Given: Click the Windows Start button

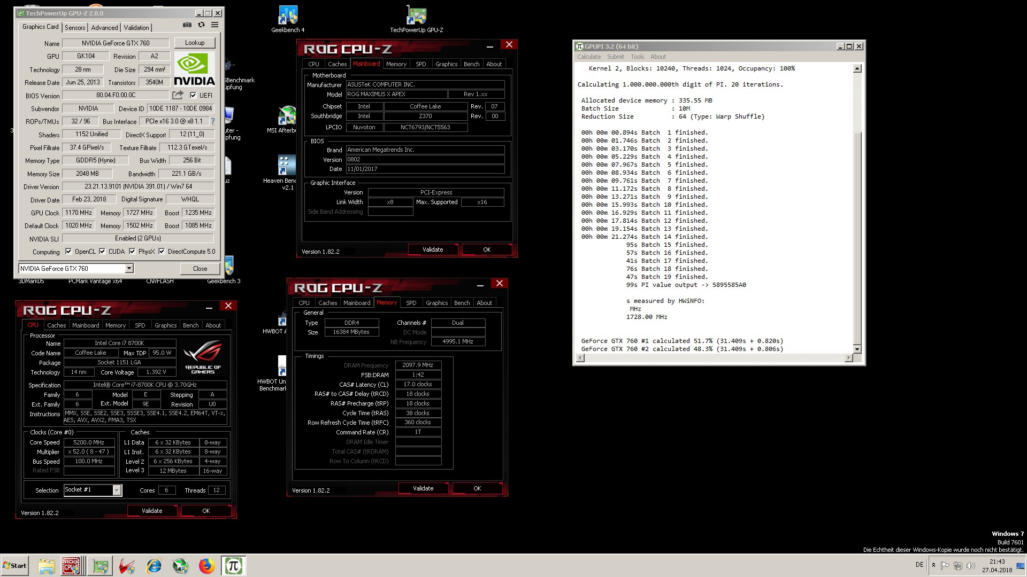Looking at the screenshot, I should coord(14,566).
